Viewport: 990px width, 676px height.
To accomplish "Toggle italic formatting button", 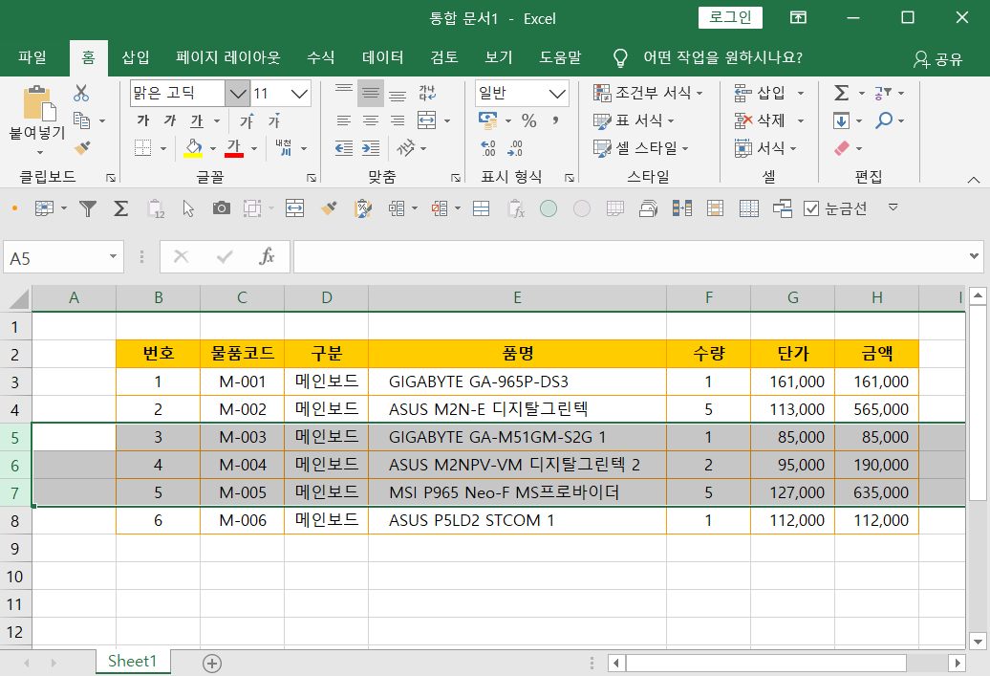I will point(170,120).
